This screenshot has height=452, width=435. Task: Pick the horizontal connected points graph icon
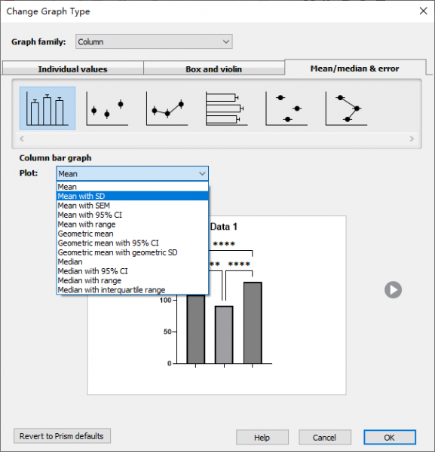coord(346,108)
